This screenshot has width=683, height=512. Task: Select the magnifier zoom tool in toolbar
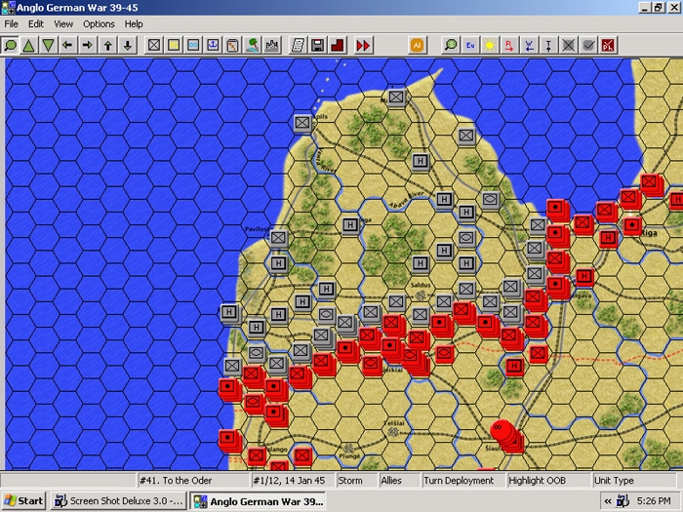coord(10,45)
